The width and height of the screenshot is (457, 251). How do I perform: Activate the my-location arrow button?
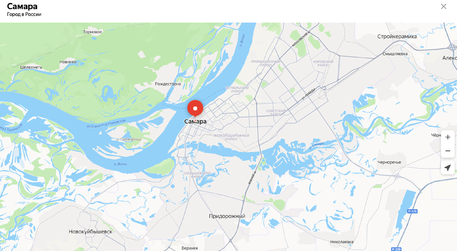448,167
